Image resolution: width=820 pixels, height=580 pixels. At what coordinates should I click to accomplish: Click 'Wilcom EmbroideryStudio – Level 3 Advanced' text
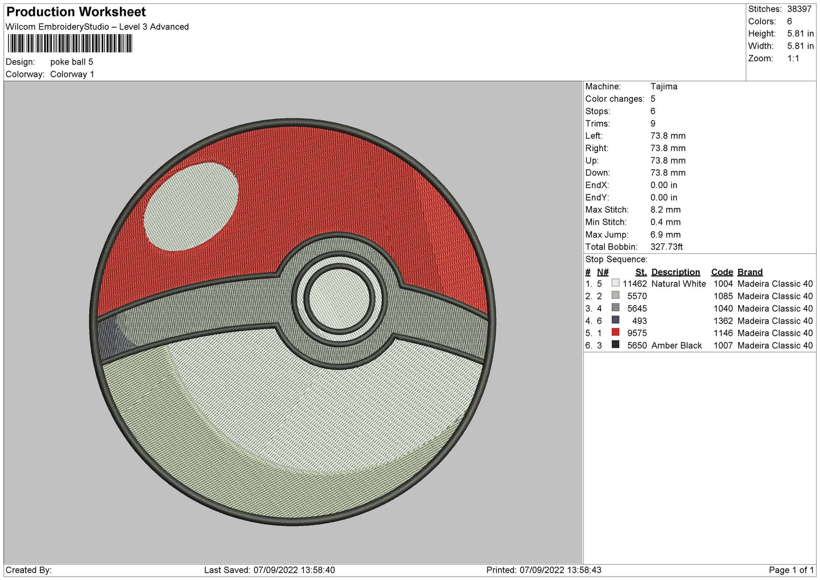click(x=97, y=27)
